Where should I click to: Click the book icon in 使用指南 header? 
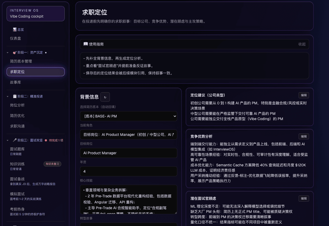tap(85, 44)
